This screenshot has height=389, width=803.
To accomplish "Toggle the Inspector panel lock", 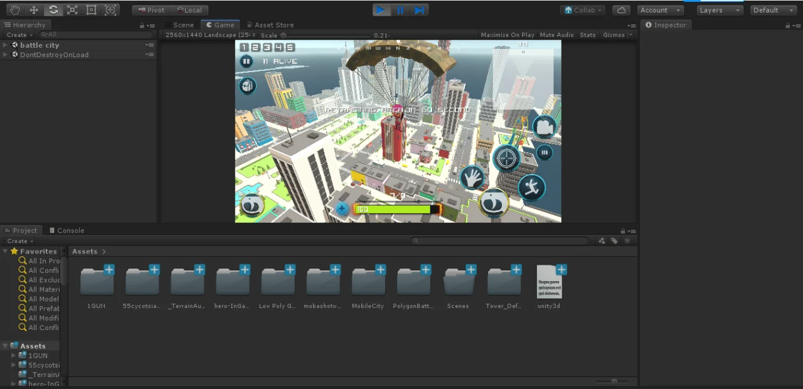I will click(787, 26).
